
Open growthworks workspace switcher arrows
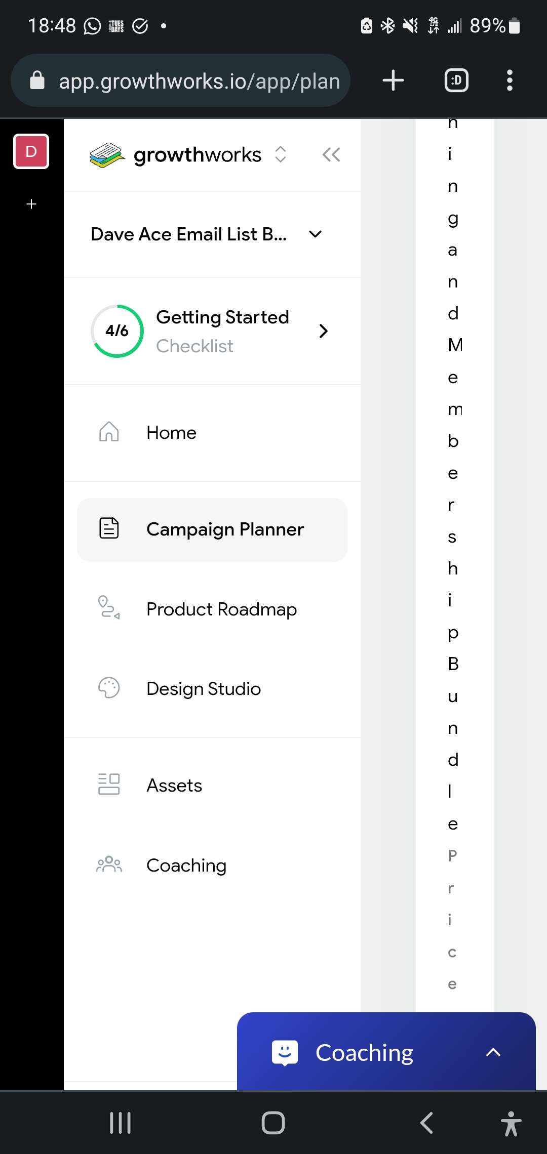pos(281,154)
